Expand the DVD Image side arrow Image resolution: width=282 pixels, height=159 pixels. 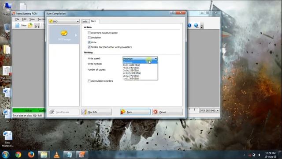point(76,35)
